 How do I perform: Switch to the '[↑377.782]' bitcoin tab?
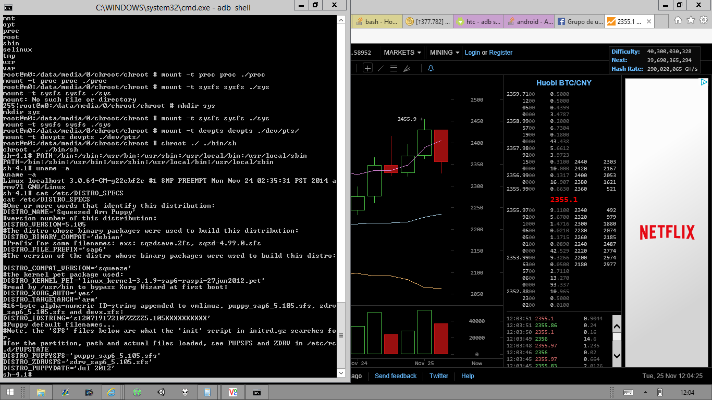(428, 22)
